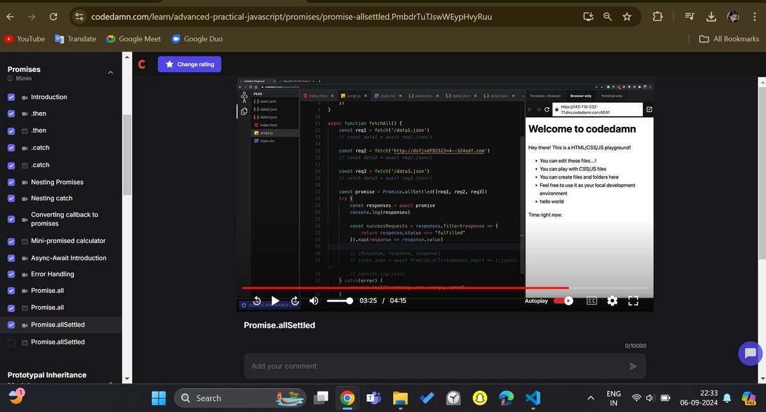Rewind the video 10 seconds

(x=257, y=300)
